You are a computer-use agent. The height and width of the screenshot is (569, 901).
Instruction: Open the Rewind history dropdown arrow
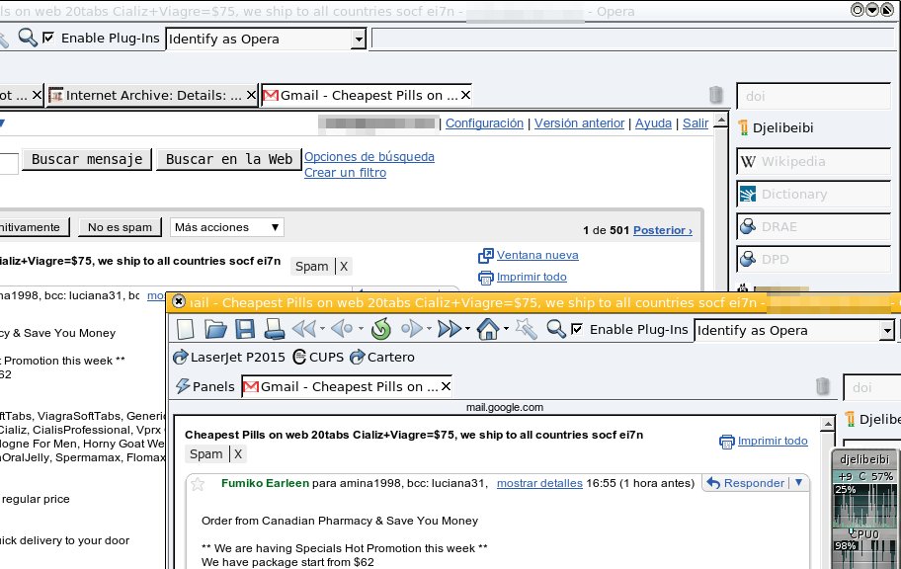pos(322,329)
